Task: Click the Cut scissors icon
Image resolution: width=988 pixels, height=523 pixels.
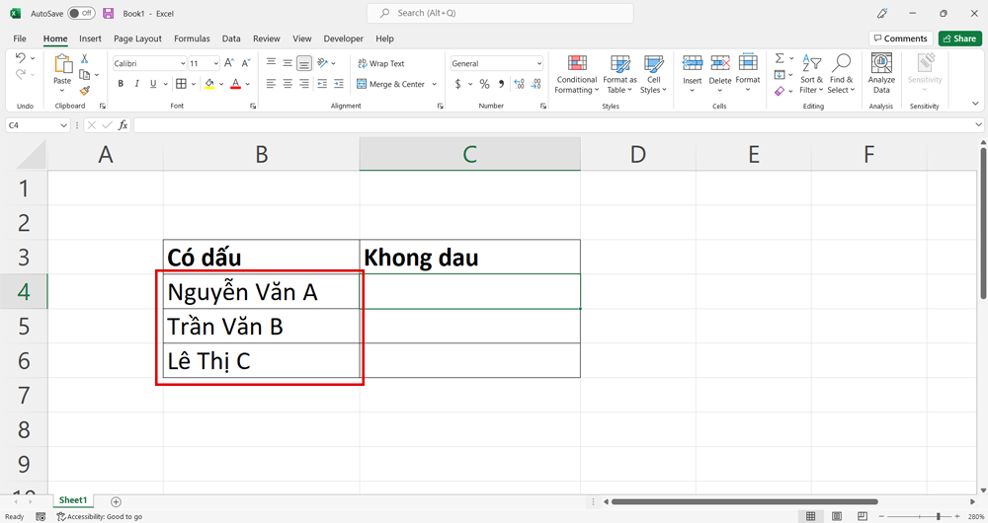Action: (x=84, y=58)
